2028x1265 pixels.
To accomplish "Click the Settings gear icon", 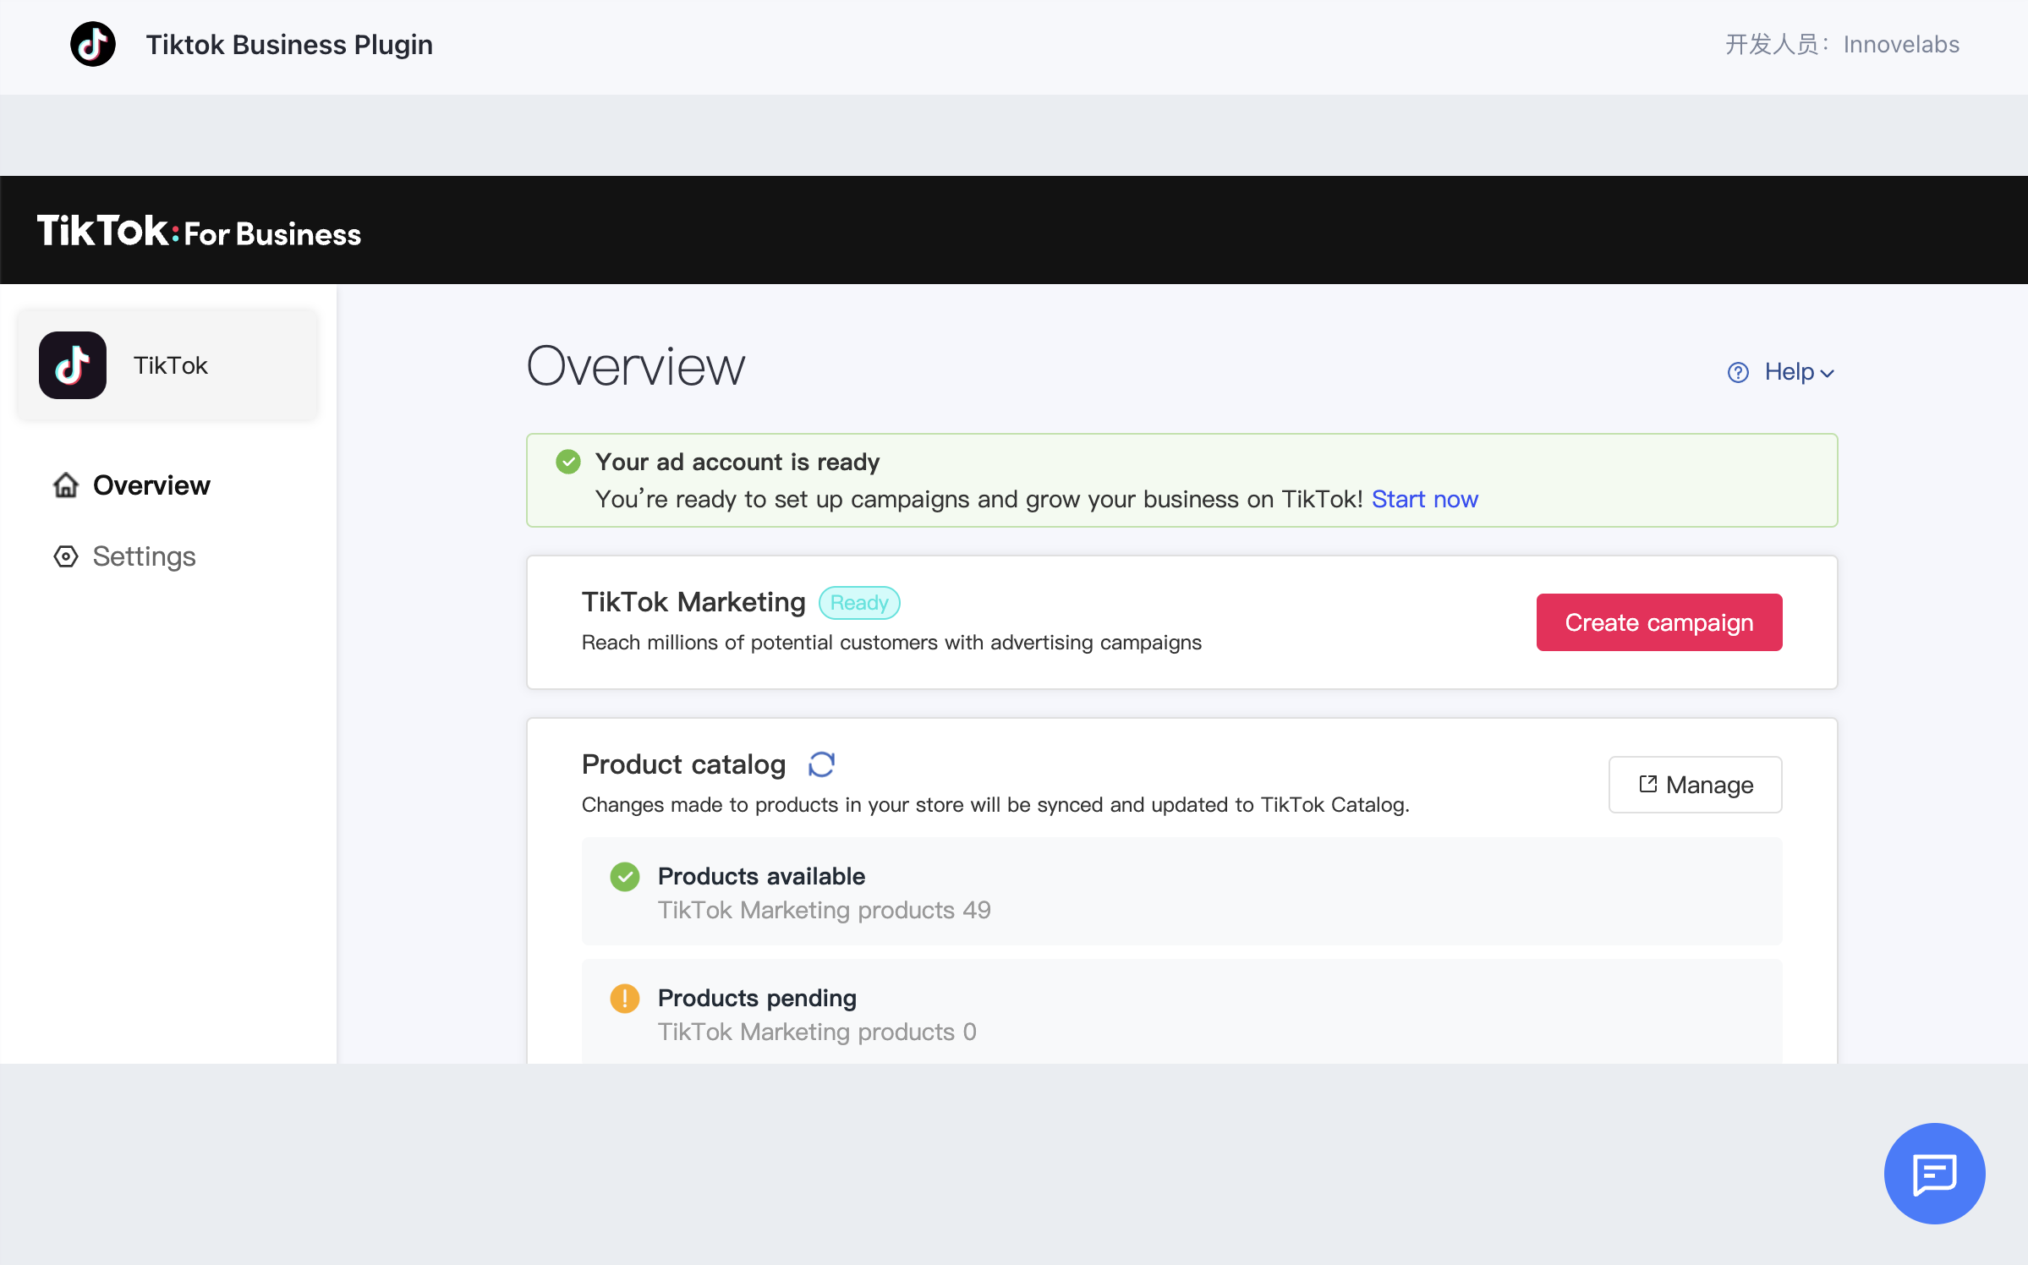I will pos(66,556).
